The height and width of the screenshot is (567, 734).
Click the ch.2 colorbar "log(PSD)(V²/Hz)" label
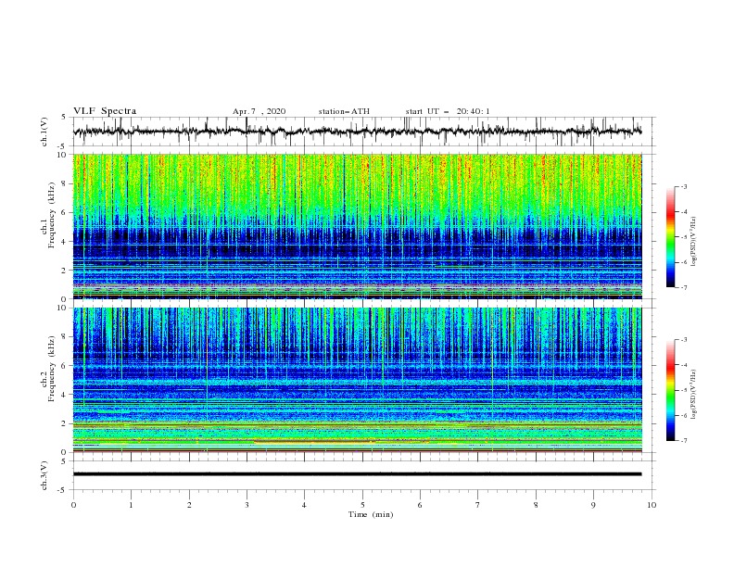pos(693,395)
